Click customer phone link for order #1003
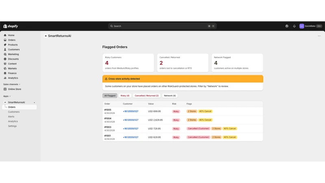 tap(130, 129)
